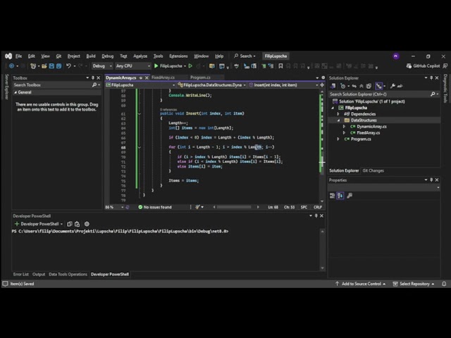451x338 pixels.
Task: Click Add to Source Control button
Action: pos(361,284)
